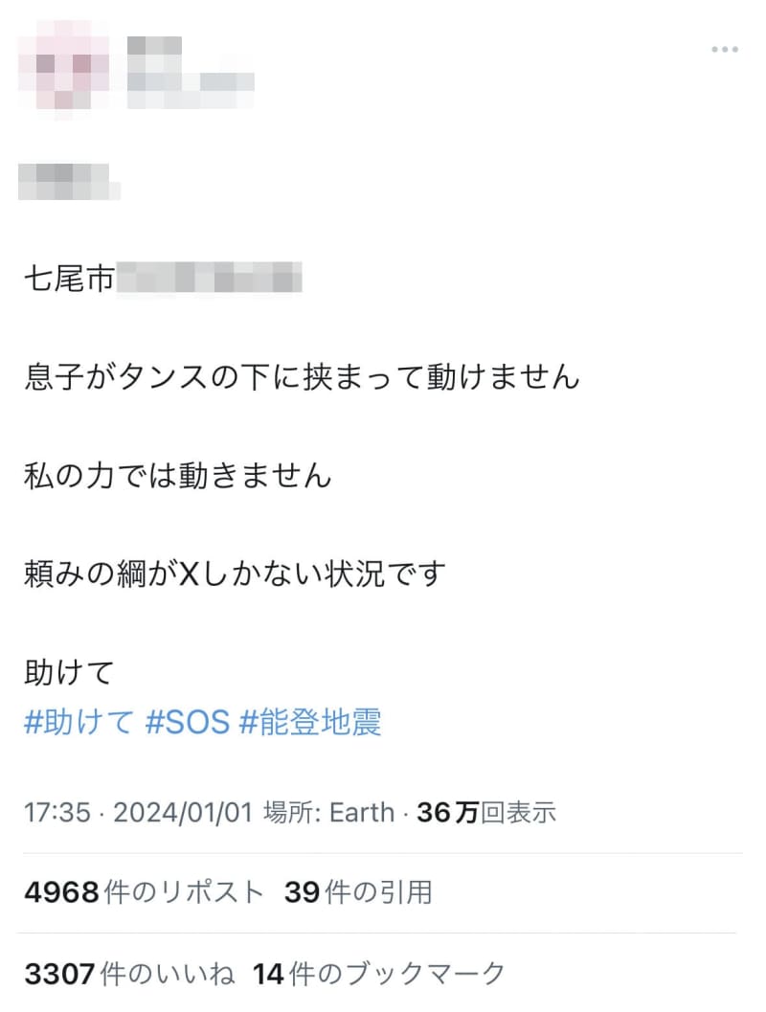Click the 2024/01/01 post date

[183, 813]
